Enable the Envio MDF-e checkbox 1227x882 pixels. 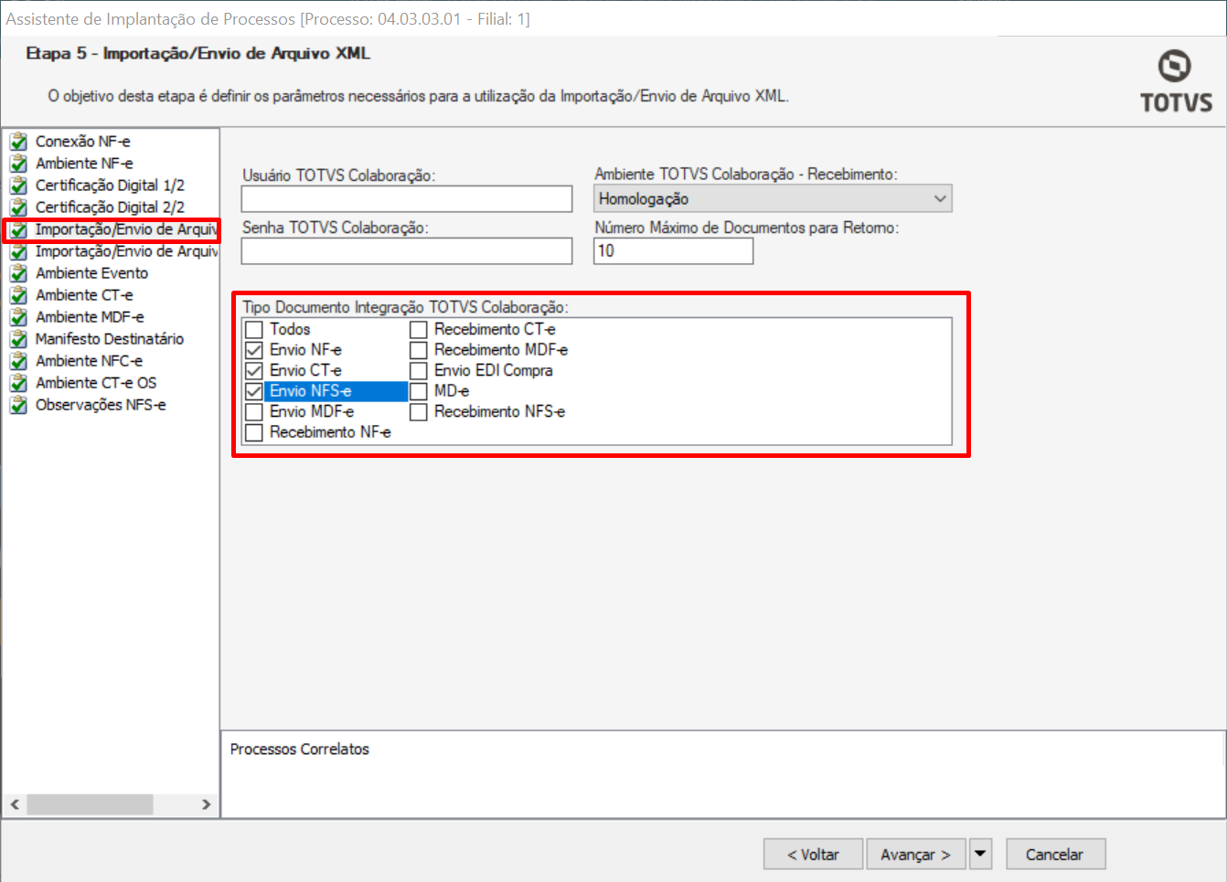click(254, 412)
